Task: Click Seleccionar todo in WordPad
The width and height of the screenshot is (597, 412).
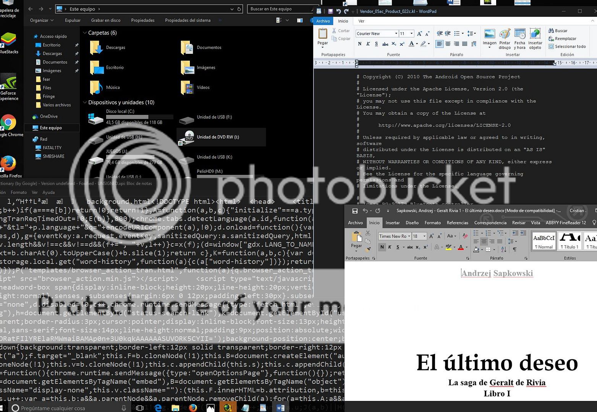Action: click(567, 47)
